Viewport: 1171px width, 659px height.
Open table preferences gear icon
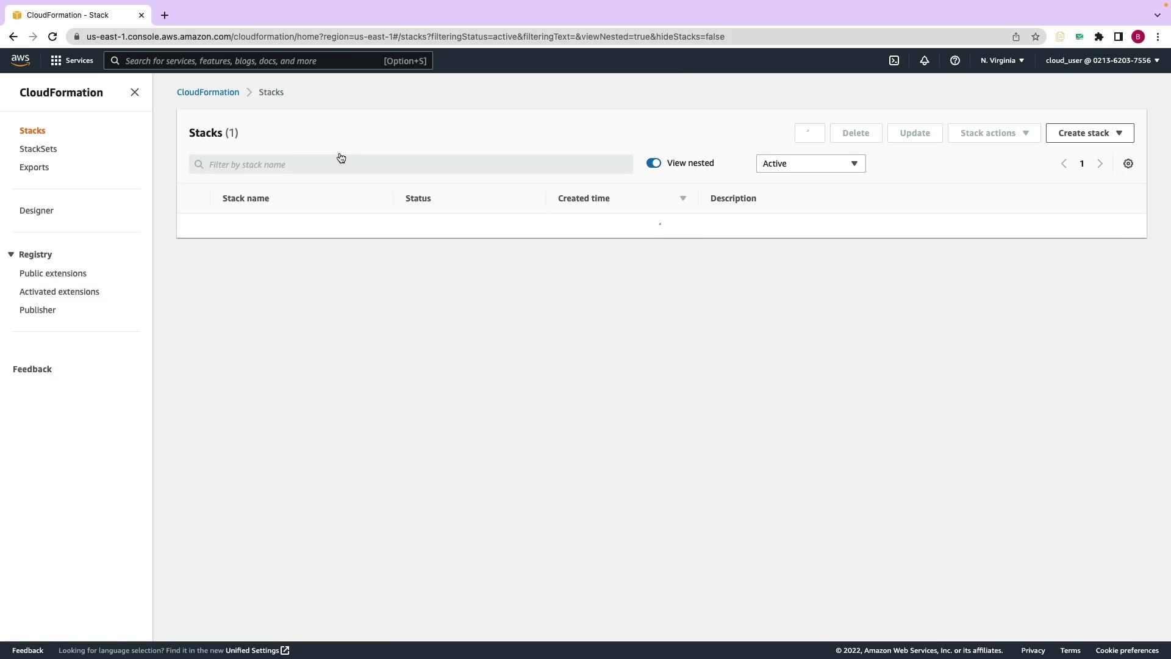click(x=1128, y=164)
